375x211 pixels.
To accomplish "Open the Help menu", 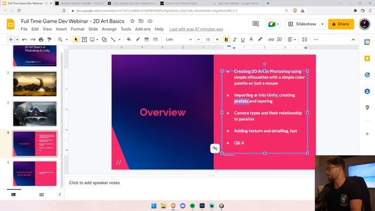I will (159, 29).
